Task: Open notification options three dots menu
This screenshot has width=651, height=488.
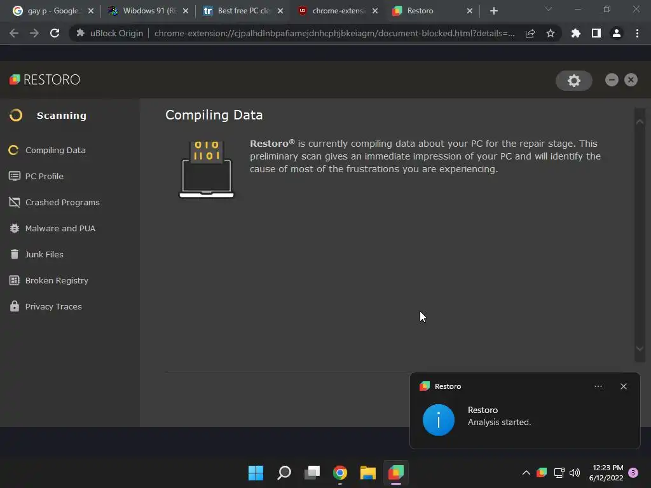Action: tap(598, 386)
